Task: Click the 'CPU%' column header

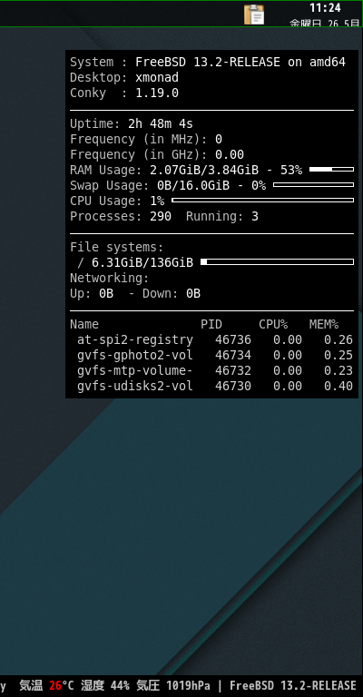Action: [273, 325]
